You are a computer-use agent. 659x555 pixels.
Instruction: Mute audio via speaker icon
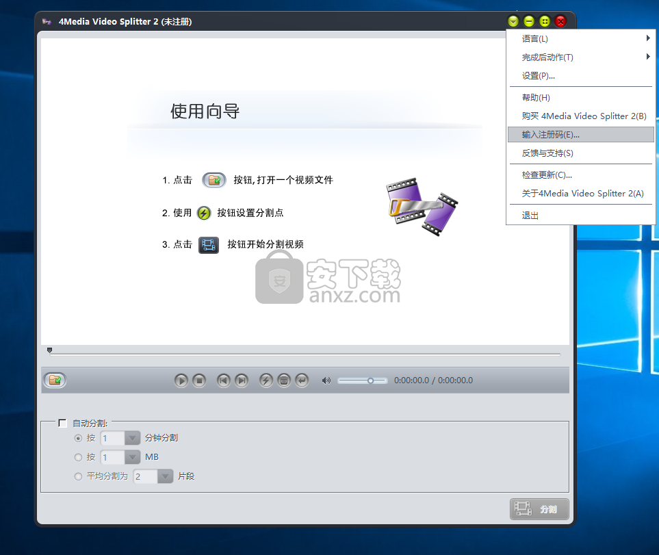[326, 380]
